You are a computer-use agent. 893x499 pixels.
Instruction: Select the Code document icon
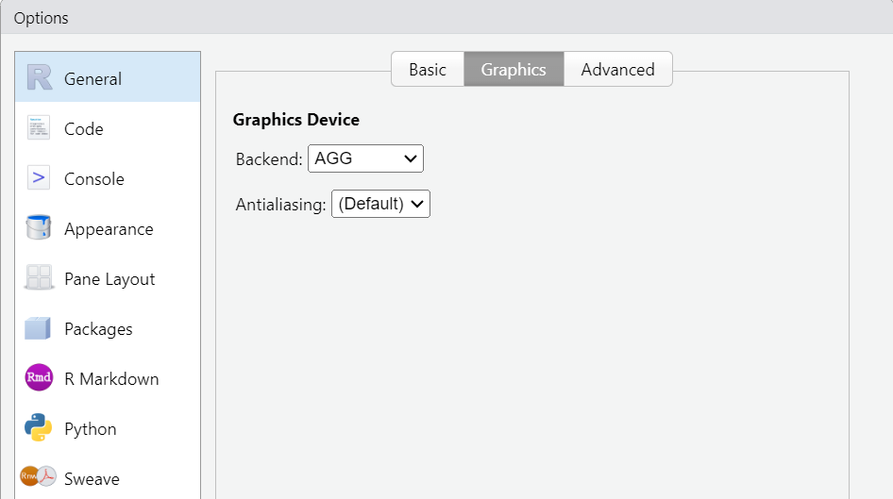pyautogui.click(x=39, y=128)
